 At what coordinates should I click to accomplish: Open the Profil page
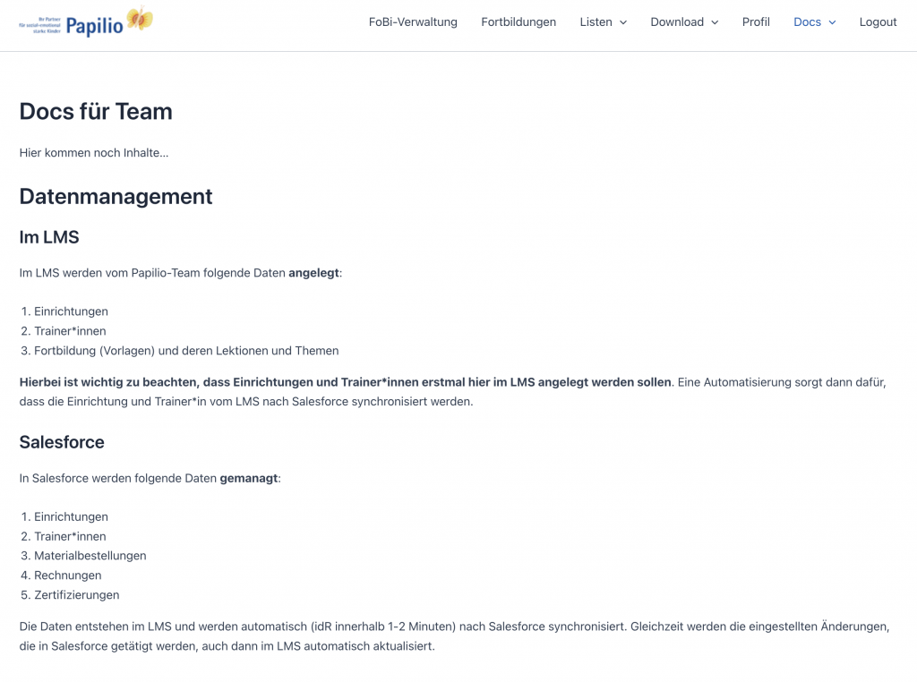click(756, 22)
